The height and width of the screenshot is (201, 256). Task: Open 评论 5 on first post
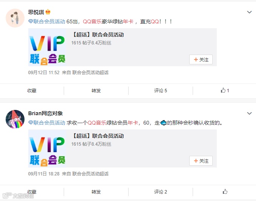161,90
